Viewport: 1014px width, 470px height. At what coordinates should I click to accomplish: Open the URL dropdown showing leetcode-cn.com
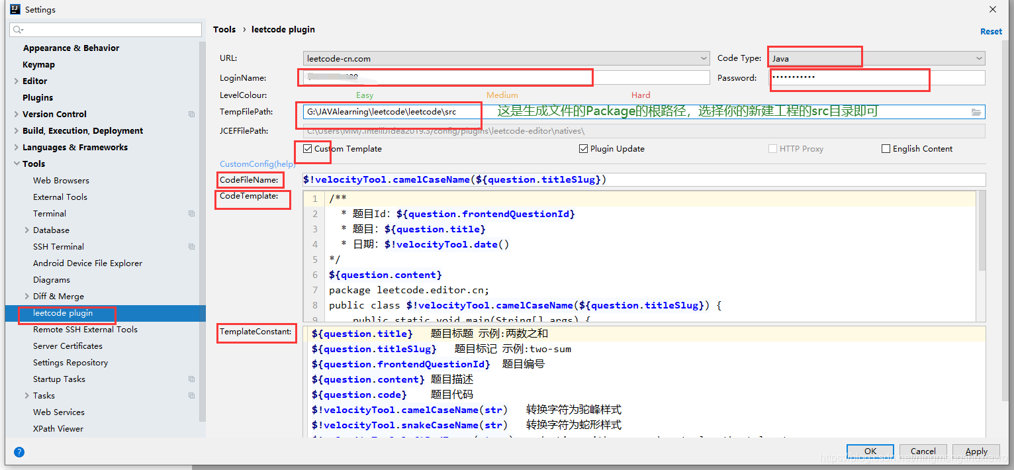click(x=506, y=58)
